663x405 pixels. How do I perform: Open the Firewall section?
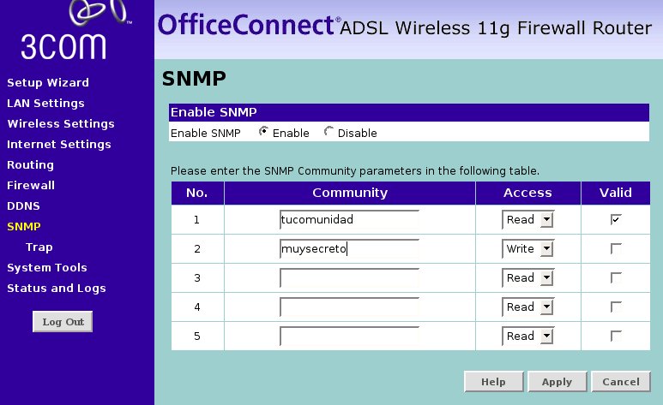coord(31,186)
